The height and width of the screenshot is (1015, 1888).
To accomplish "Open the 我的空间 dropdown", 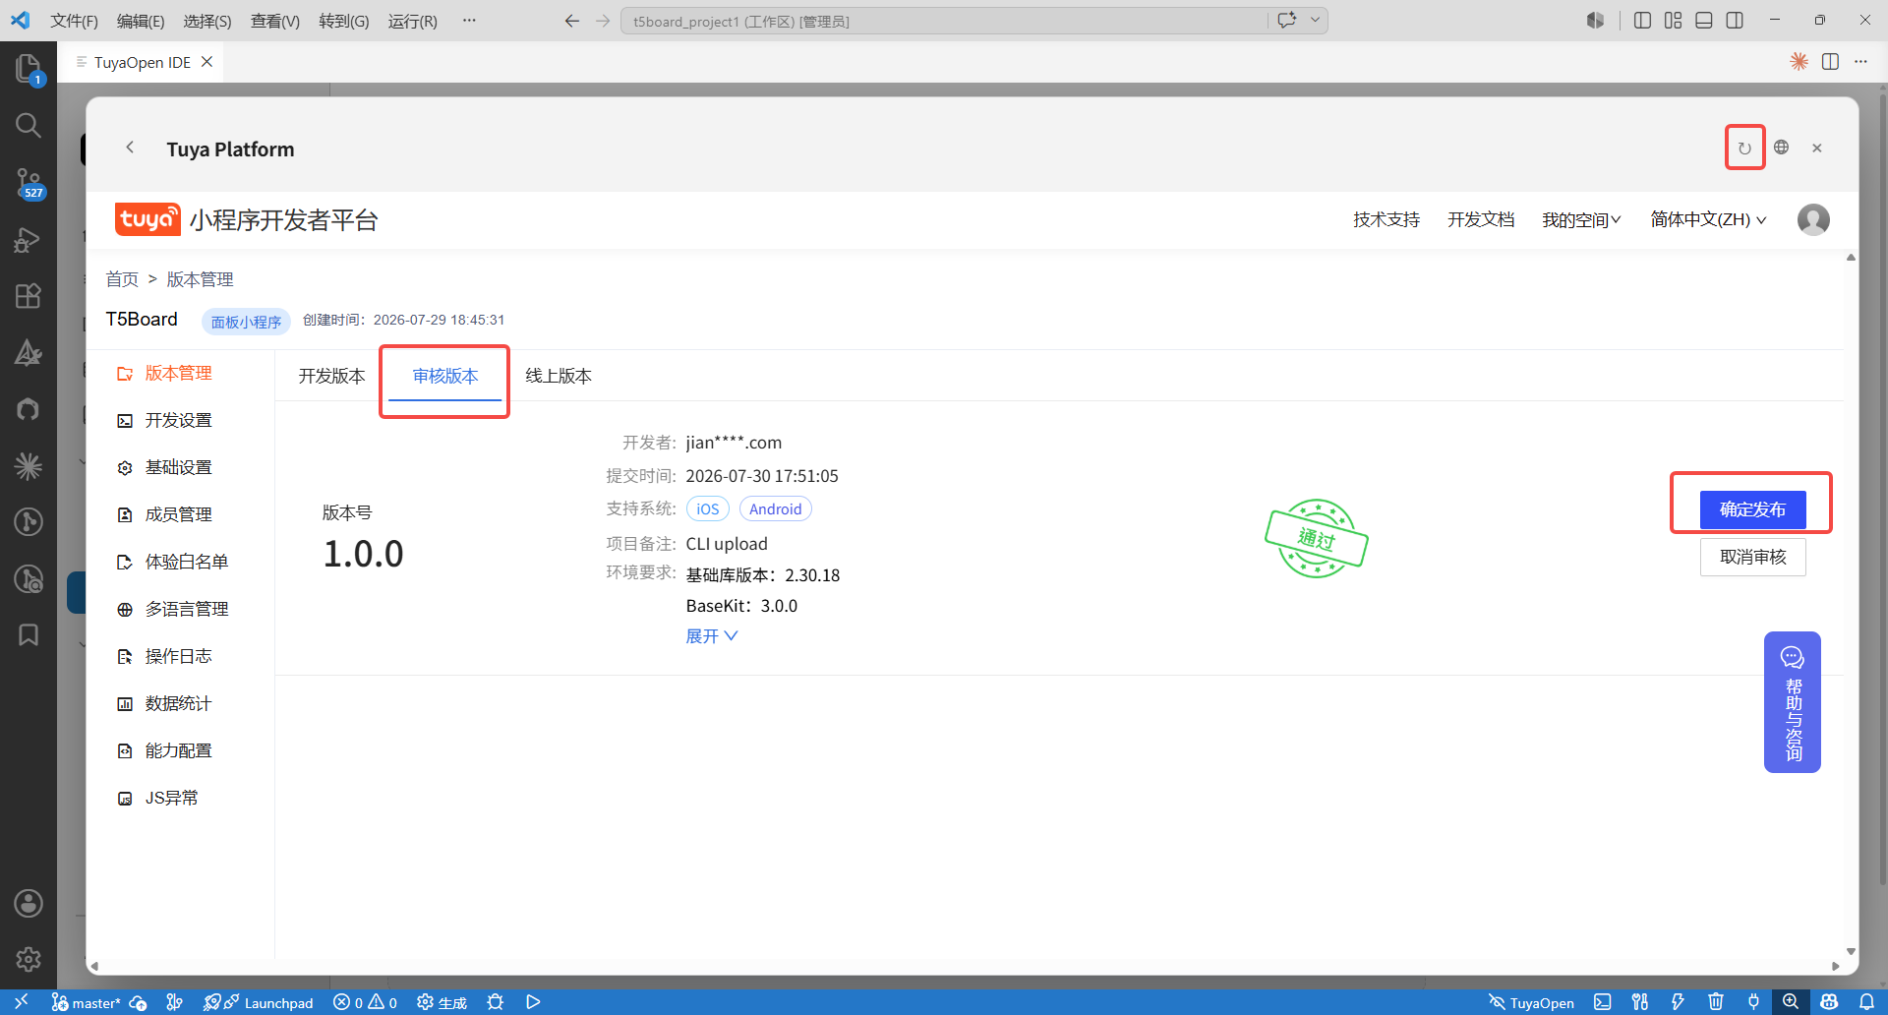I will pyautogui.click(x=1581, y=219).
